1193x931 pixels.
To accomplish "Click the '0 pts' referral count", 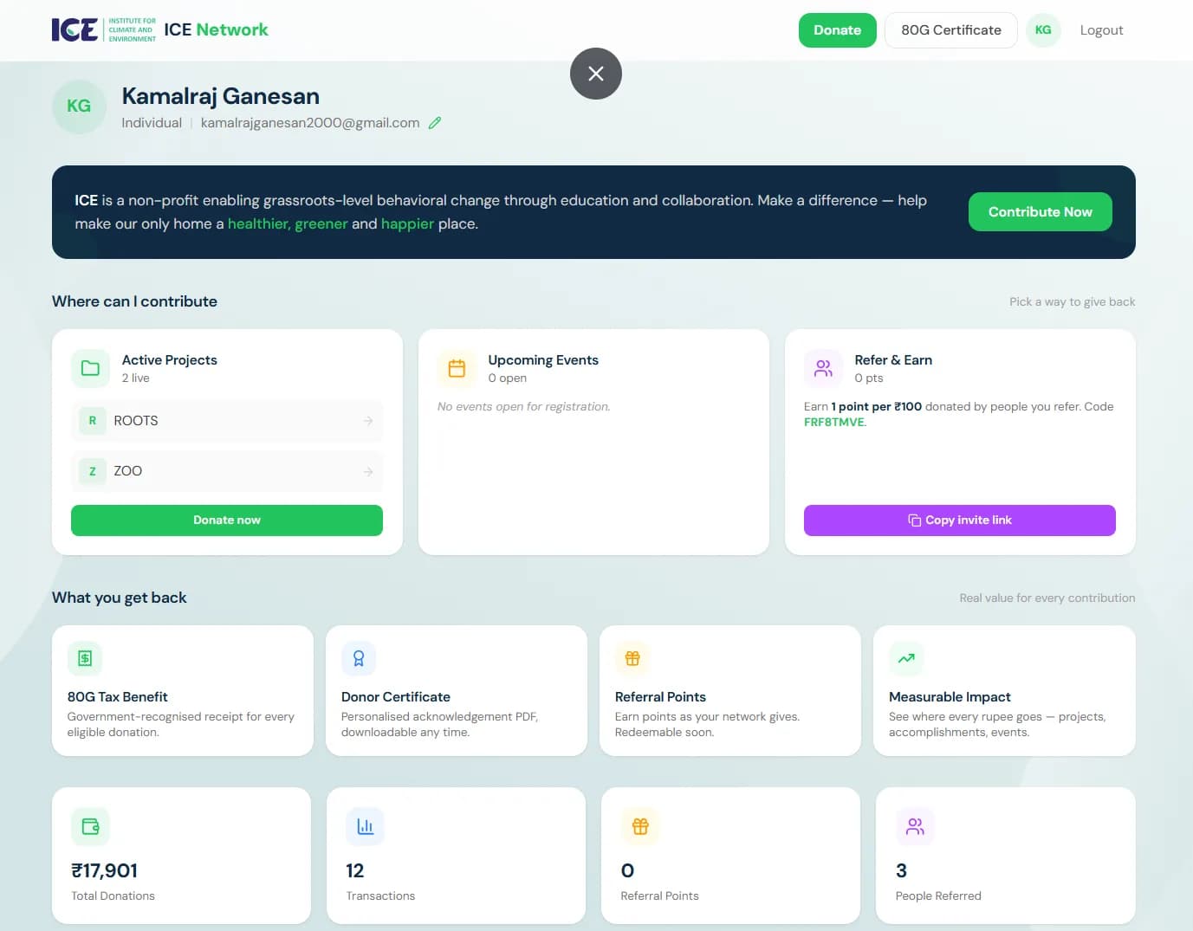I will tap(869, 378).
